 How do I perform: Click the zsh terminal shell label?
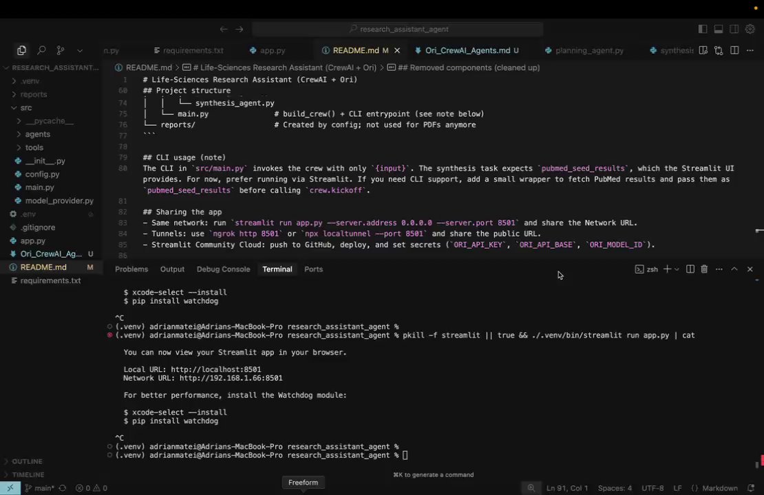[646, 269]
